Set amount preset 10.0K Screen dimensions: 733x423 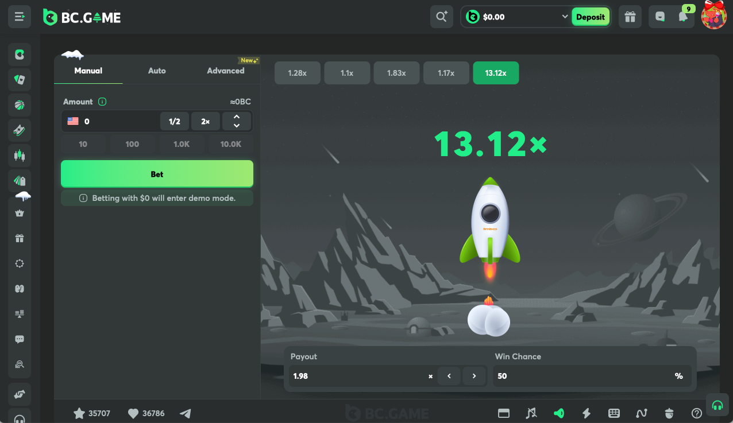(x=231, y=144)
